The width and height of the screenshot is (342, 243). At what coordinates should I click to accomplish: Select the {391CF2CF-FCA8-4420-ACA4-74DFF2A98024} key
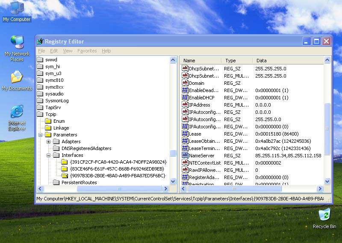click(118, 162)
